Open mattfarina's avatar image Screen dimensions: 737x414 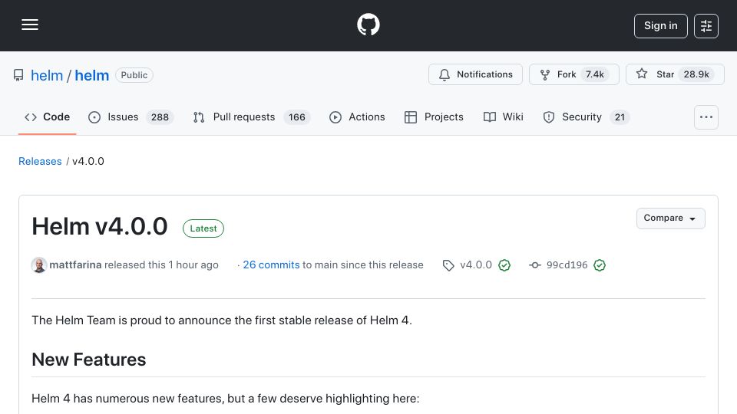[39, 265]
